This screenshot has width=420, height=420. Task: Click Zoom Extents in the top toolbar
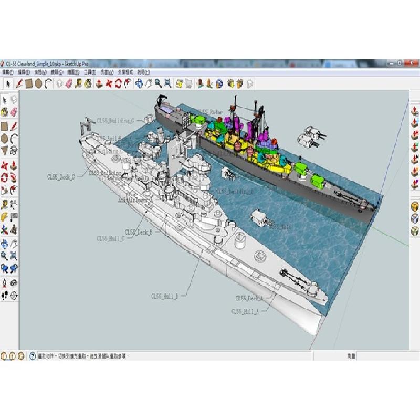pos(167,83)
